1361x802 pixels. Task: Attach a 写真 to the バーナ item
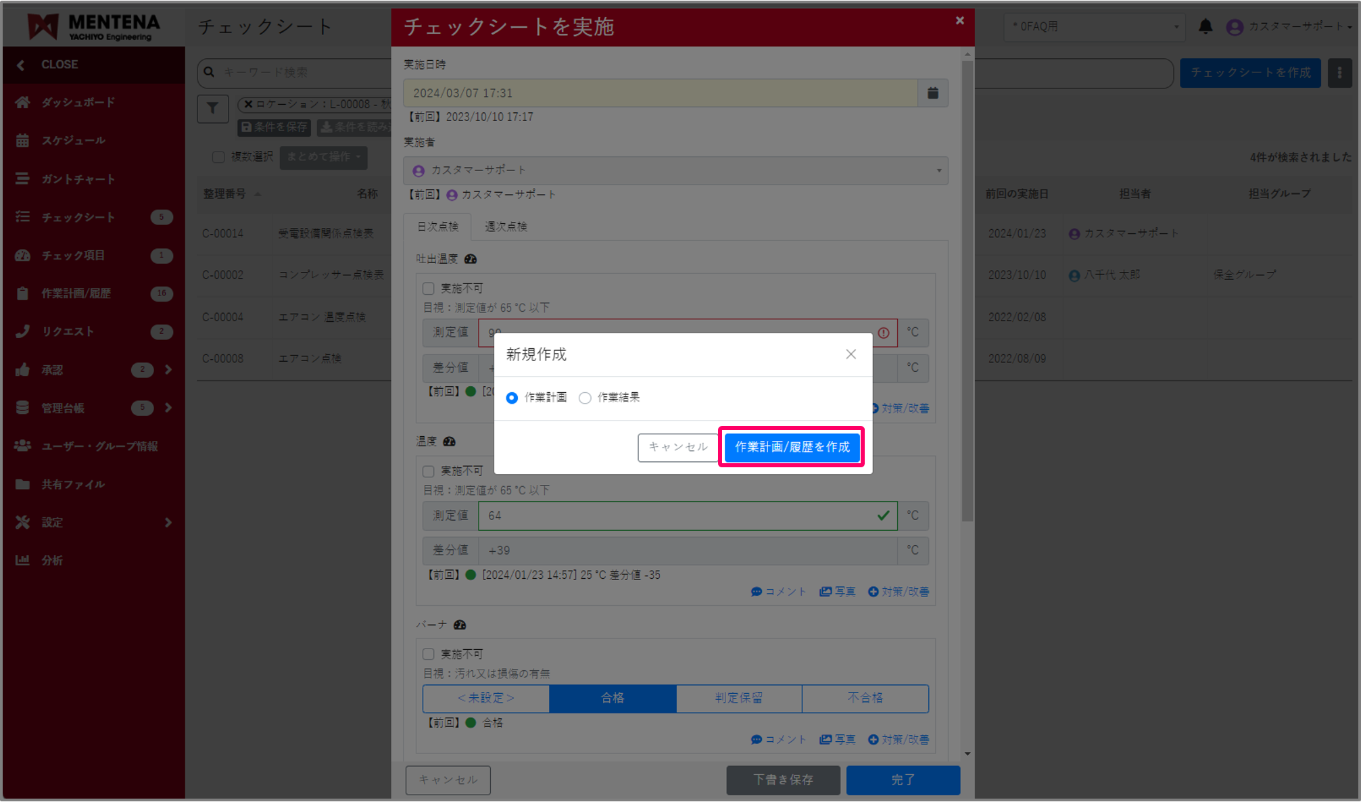pyautogui.click(x=837, y=739)
